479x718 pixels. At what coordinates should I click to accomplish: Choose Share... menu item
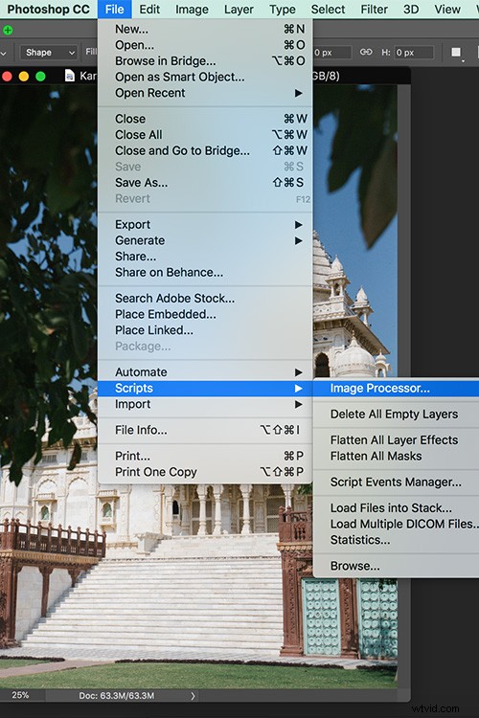(205, 257)
